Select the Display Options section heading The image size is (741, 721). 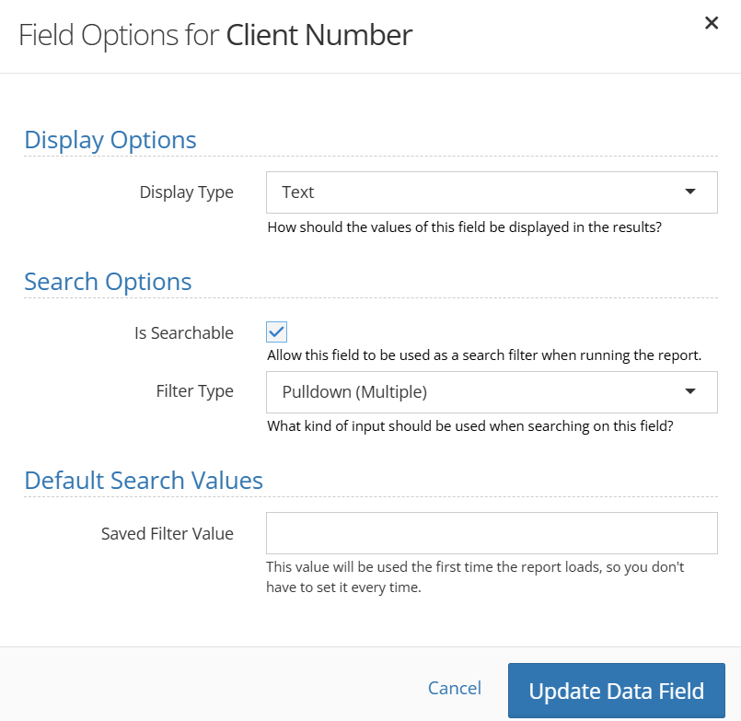point(110,140)
